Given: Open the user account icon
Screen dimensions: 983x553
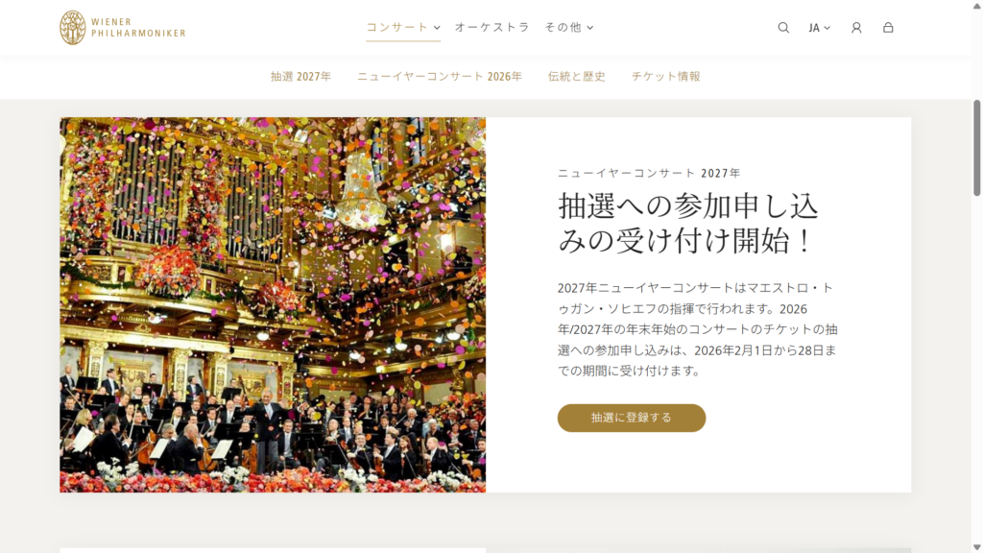Looking at the screenshot, I should coord(856,28).
